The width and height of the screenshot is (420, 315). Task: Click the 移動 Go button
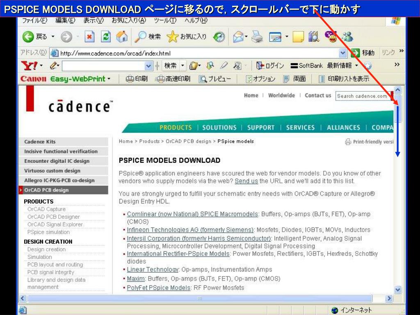[363, 53]
